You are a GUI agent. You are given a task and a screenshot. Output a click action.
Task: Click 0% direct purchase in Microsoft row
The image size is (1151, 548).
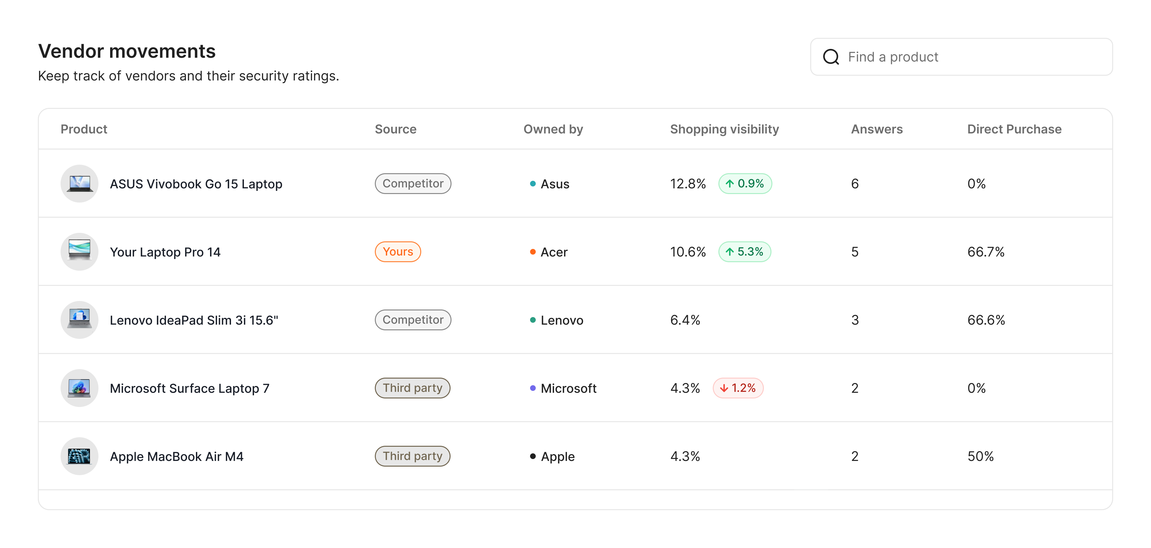tap(976, 388)
